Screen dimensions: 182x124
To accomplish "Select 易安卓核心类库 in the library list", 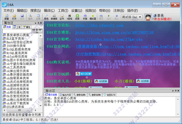I will coord(16,35).
